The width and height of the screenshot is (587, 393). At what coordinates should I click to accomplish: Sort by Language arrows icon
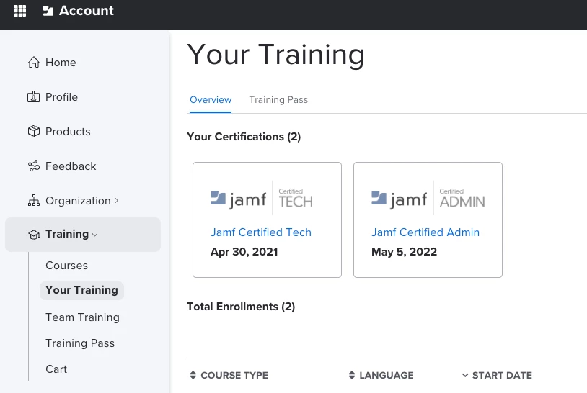pyautogui.click(x=351, y=375)
